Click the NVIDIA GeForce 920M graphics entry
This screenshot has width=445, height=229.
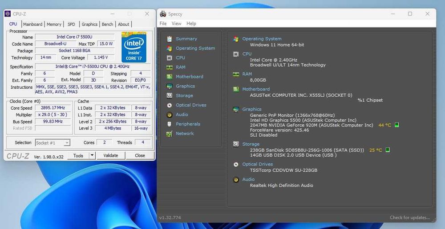pos(311,125)
